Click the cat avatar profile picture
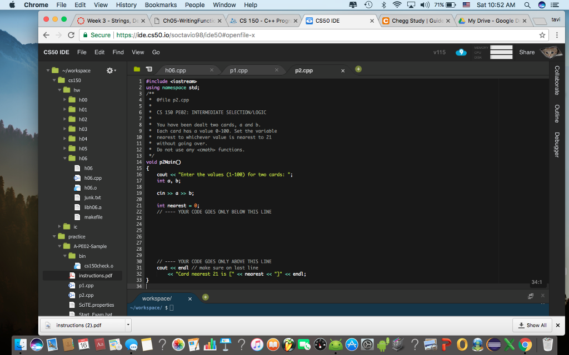 coord(550,52)
